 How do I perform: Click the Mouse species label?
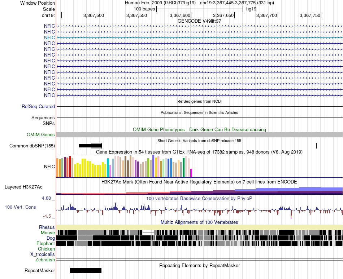(48, 233)
